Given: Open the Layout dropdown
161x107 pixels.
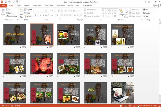Looking at the screenshot, I should point(28,10).
